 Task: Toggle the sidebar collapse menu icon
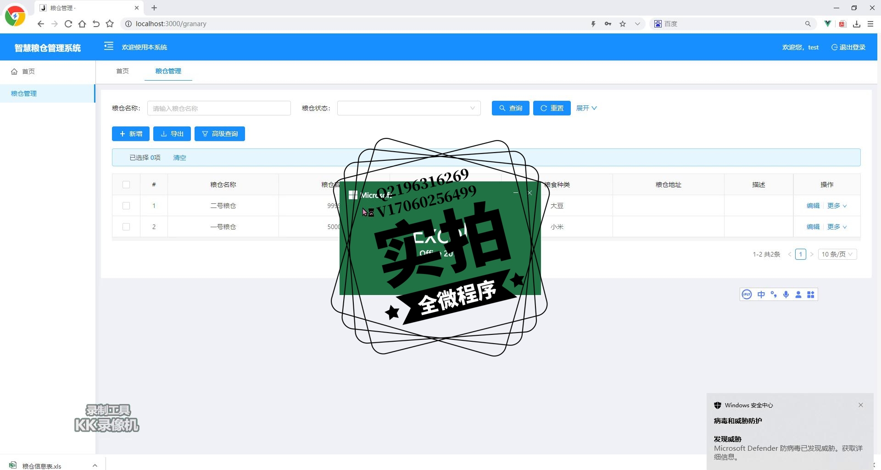109,46
